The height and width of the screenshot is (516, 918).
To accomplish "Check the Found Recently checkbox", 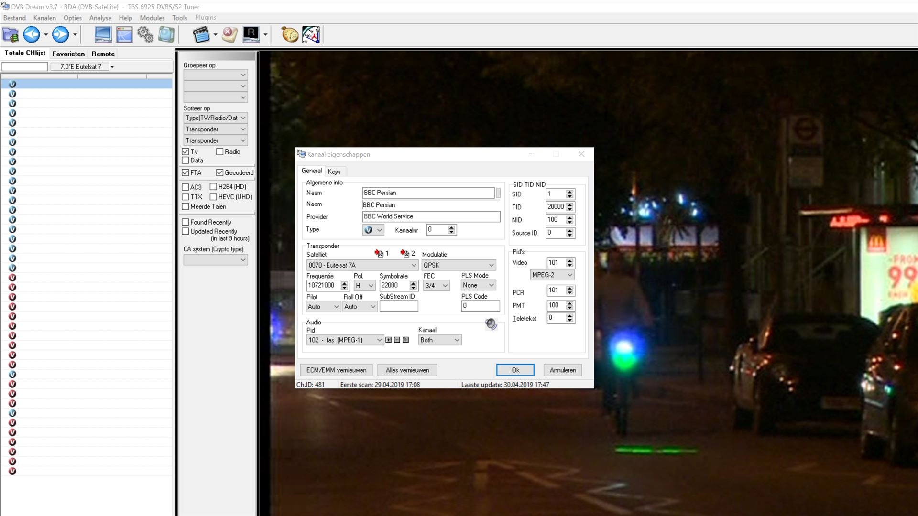I will click(x=186, y=222).
